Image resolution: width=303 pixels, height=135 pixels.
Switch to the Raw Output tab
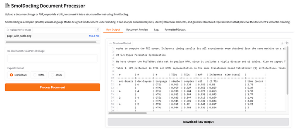113,30
